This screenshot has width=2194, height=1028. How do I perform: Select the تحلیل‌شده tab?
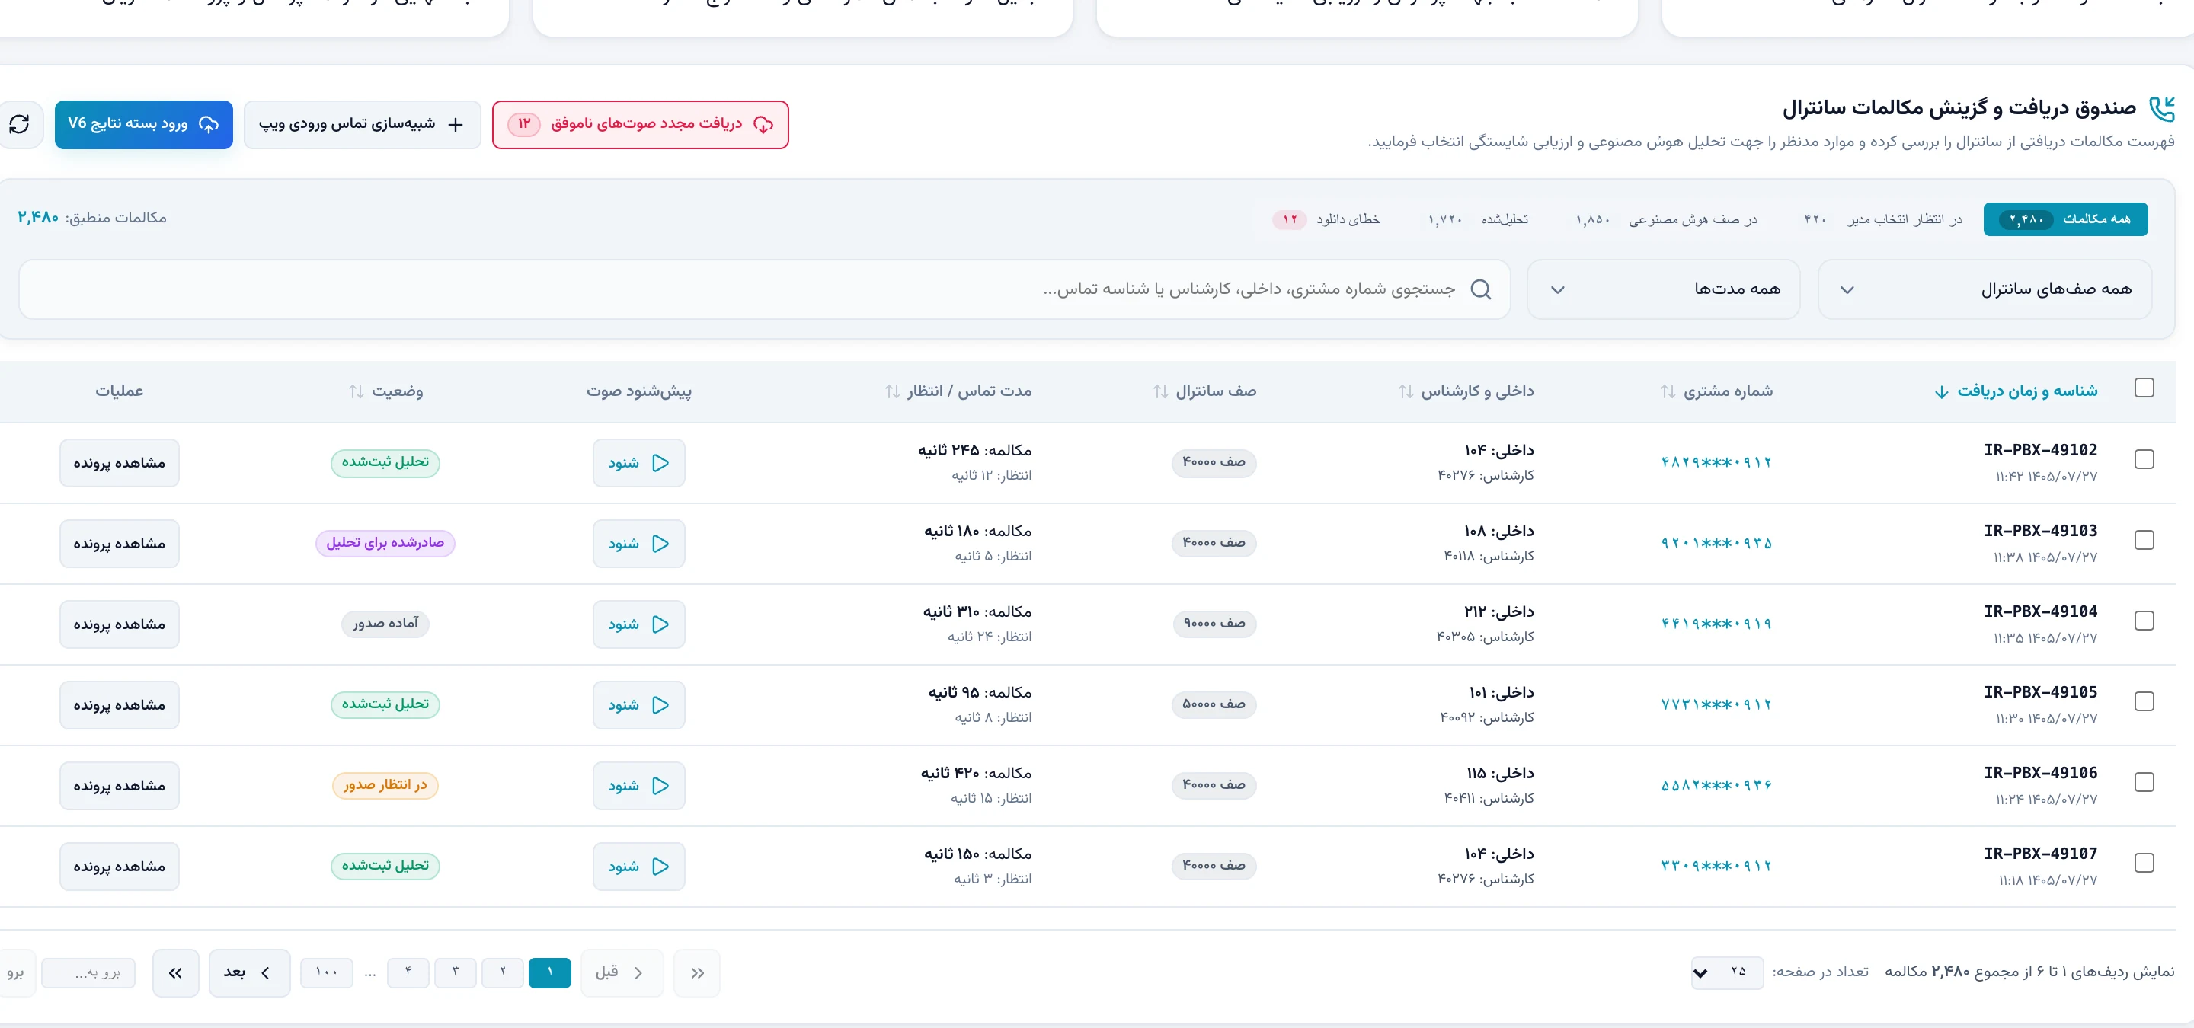coord(1478,219)
